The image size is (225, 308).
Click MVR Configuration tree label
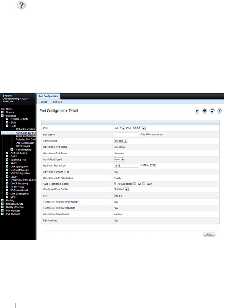tap(20, 173)
